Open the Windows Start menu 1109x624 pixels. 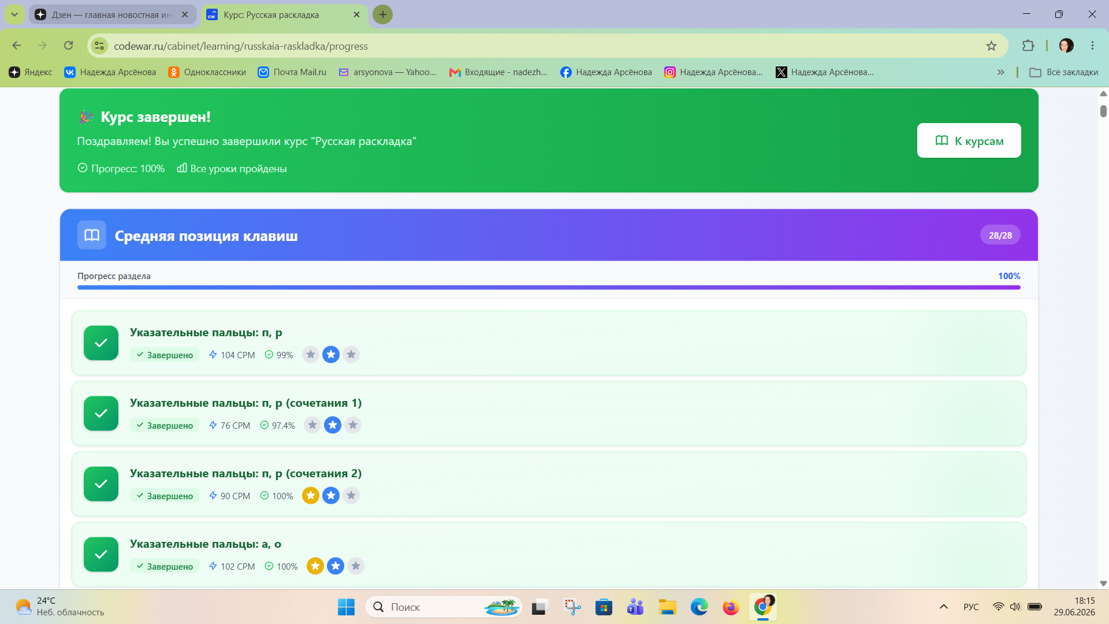click(x=346, y=607)
